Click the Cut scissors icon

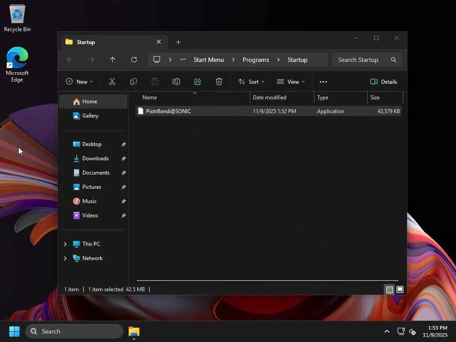click(x=112, y=81)
